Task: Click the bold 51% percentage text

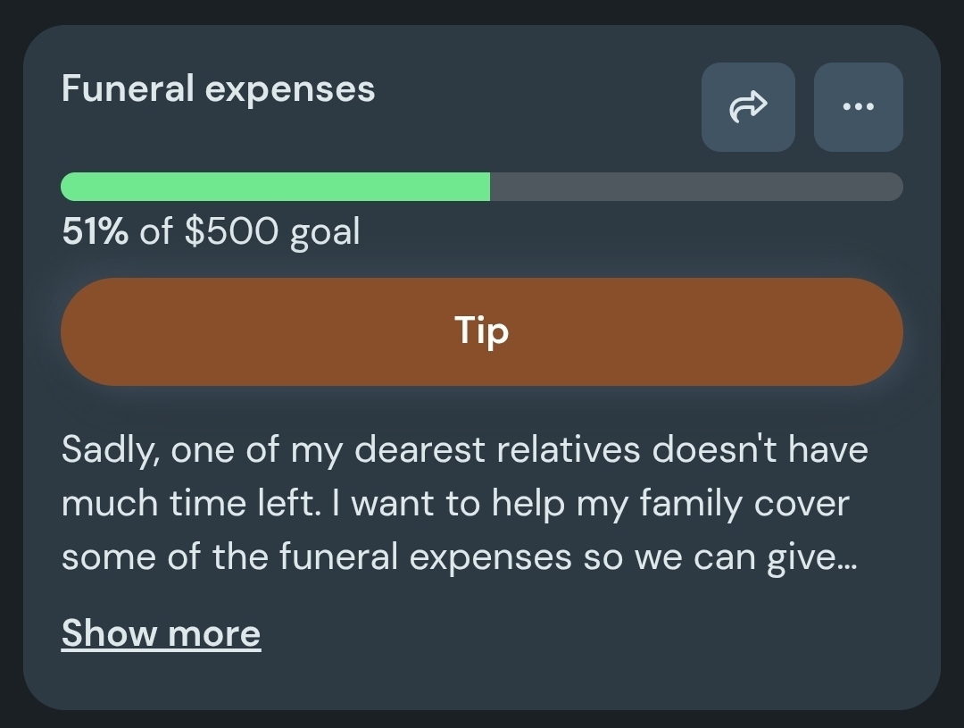Action: pyautogui.click(x=95, y=232)
